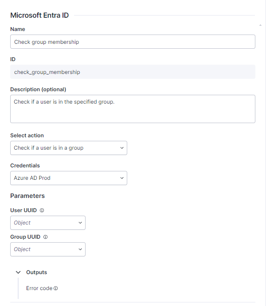Open the Group UUID Object dropdown
Viewport: 266px width, 306px height.
pos(47,249)
